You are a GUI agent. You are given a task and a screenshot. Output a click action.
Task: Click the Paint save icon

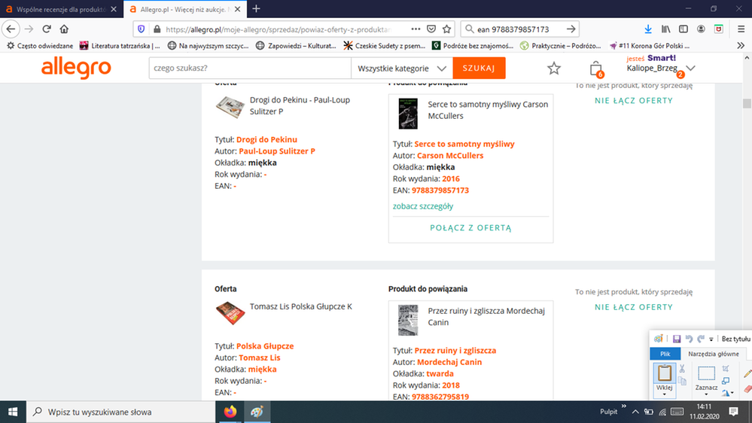(x=677, y=339)
